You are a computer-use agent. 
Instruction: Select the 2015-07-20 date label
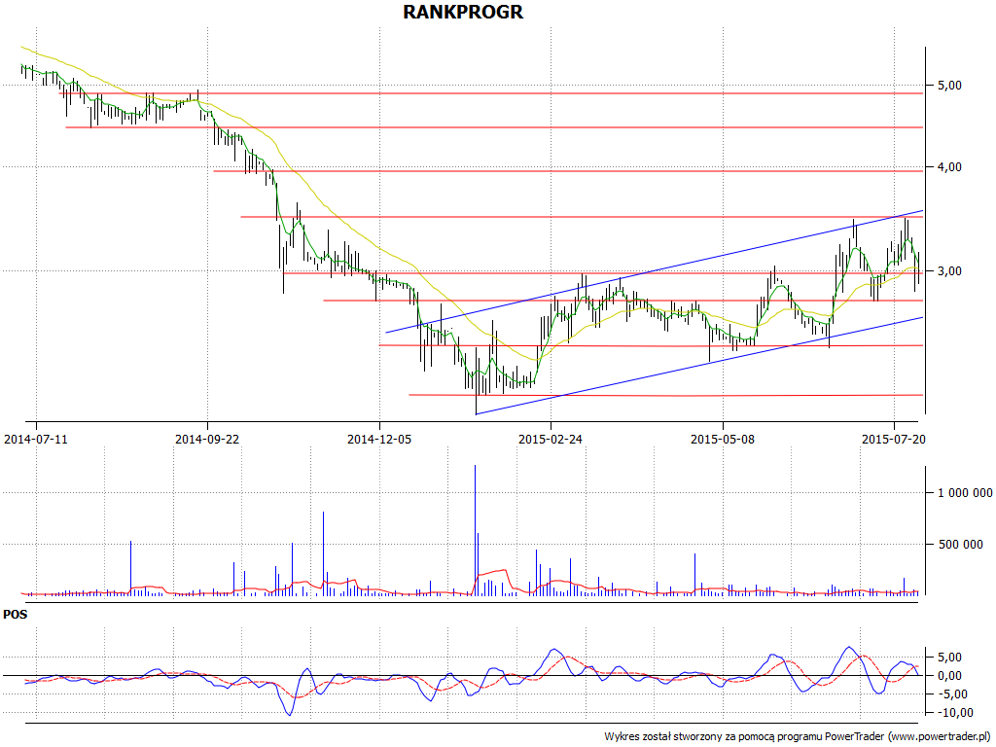point(894,439)
